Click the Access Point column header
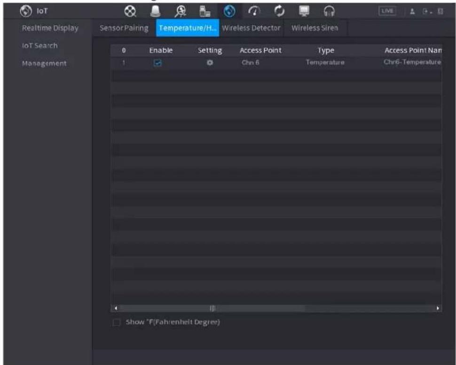The width and height of the screenshot is (456, 365). coord(260,50)
